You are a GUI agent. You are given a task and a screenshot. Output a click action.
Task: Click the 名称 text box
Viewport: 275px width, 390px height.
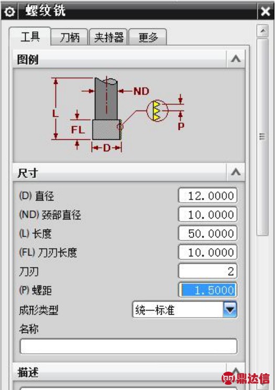click(x=128, y=346)
